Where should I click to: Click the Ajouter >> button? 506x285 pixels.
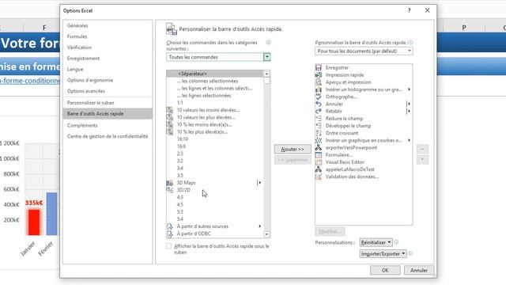pos(293,150)
